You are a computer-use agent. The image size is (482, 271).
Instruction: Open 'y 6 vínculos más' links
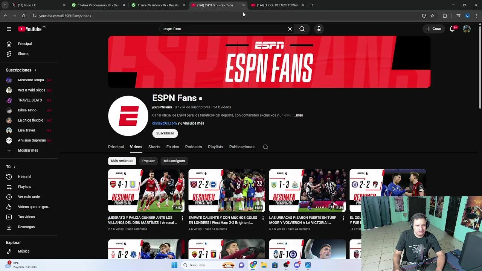[x=191, y=123]
